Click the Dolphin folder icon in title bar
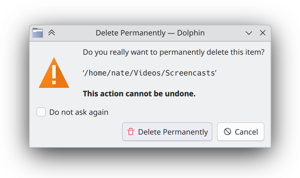 tap(38, 33)
